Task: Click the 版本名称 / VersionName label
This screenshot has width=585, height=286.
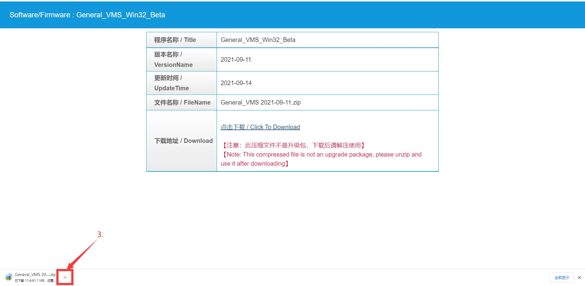Action: [x=173, y=60]
